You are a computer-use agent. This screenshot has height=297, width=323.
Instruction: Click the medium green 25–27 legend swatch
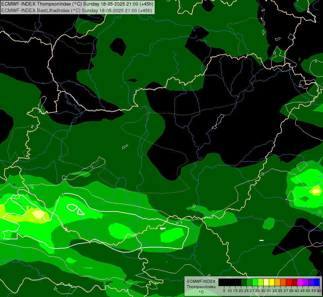coord(249,282)
